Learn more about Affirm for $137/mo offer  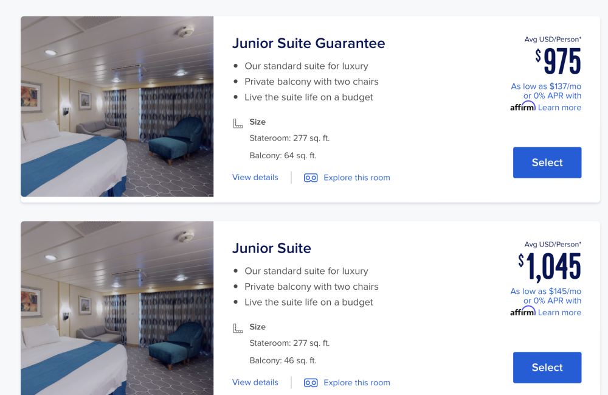(559, 108)
